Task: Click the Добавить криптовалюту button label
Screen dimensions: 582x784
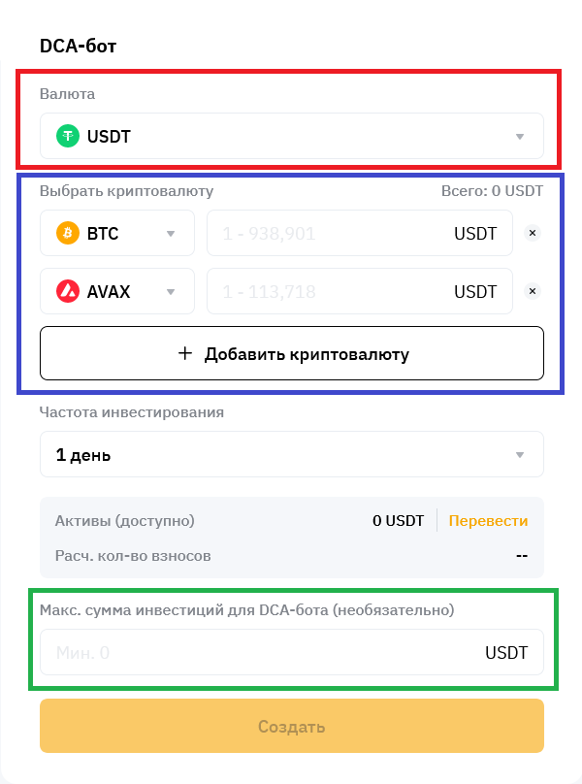Action: tap(307, 354)
